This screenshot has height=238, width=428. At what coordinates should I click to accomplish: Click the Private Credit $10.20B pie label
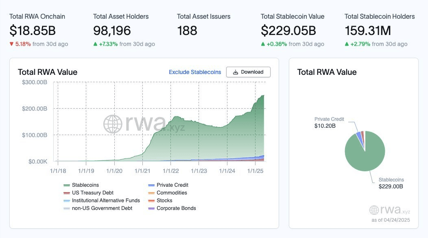click(329, 122)
